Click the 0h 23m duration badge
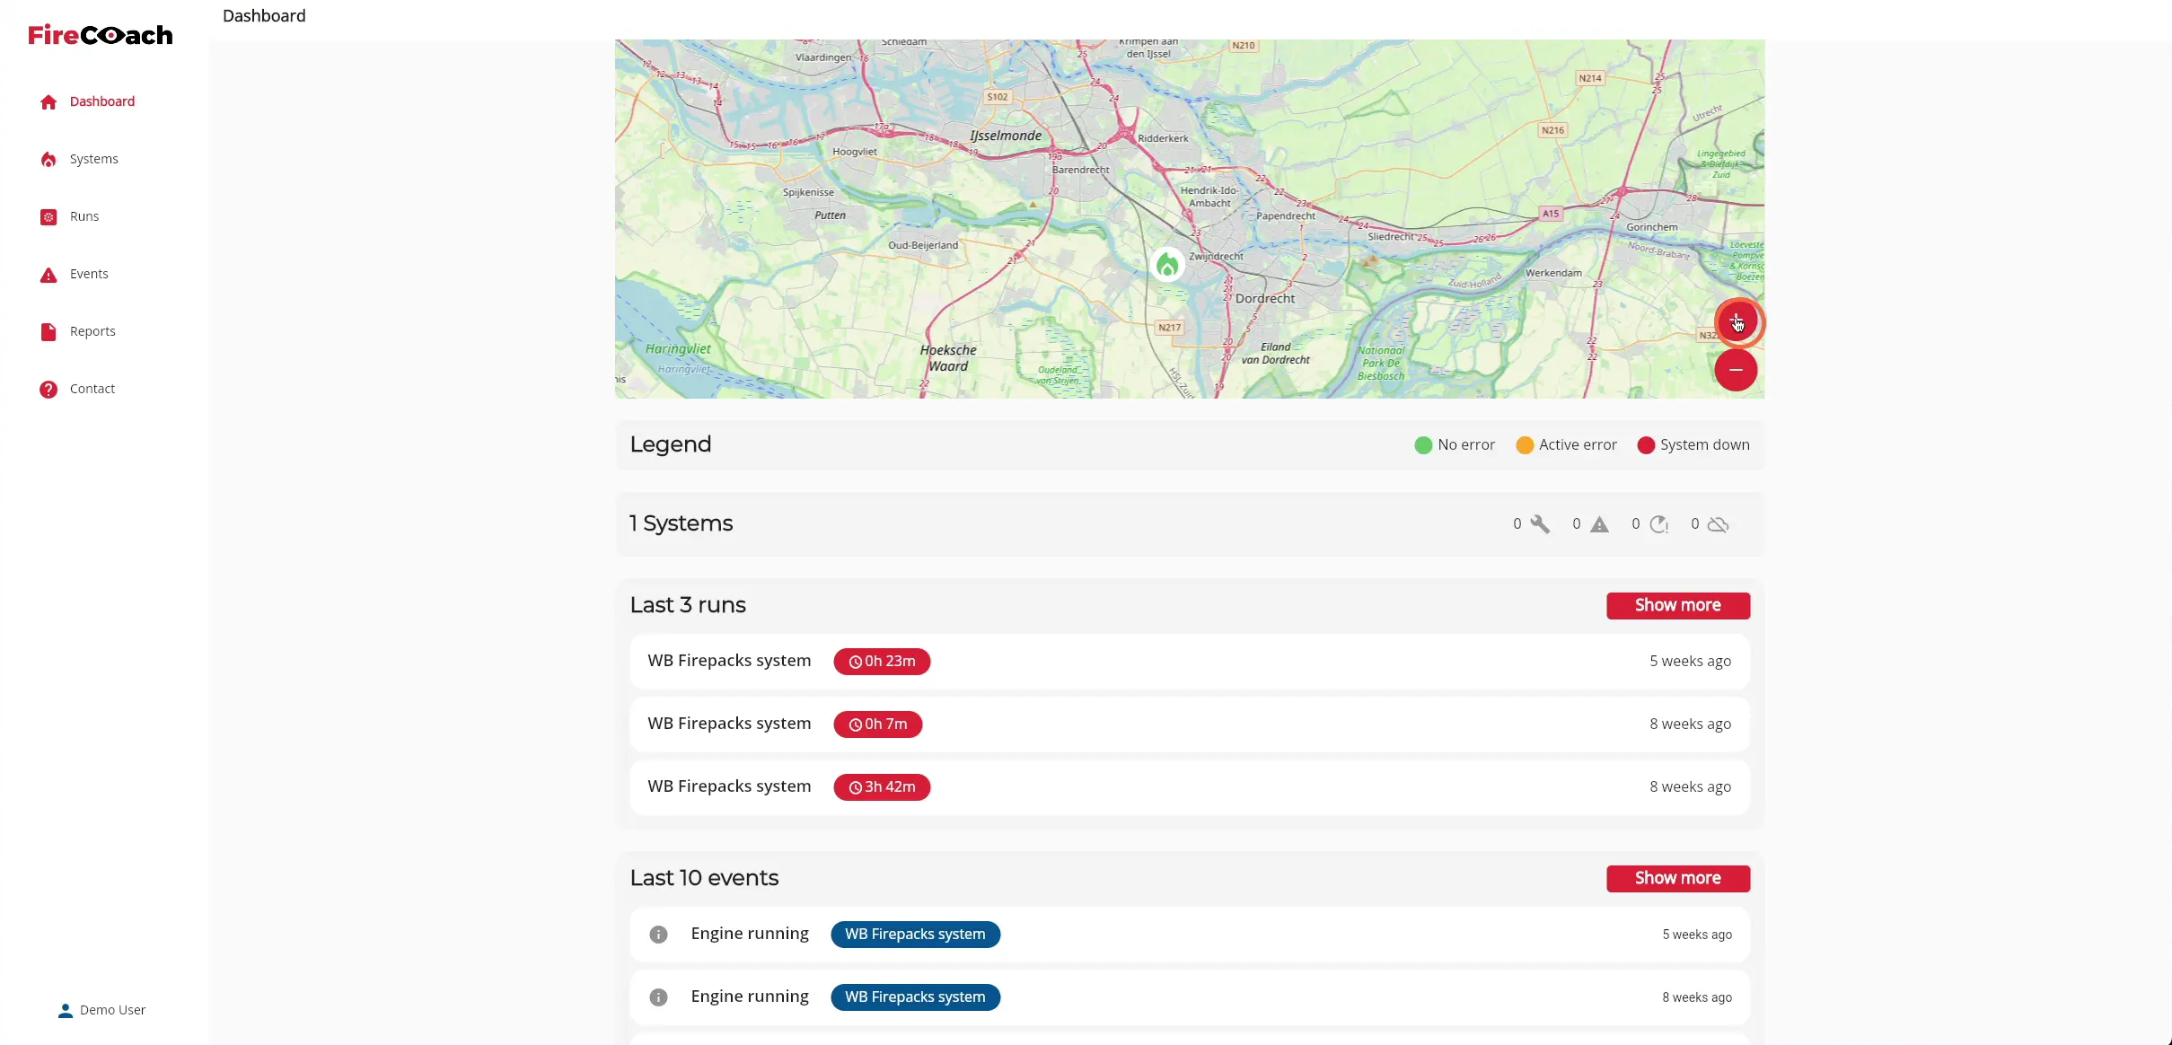 882,662
